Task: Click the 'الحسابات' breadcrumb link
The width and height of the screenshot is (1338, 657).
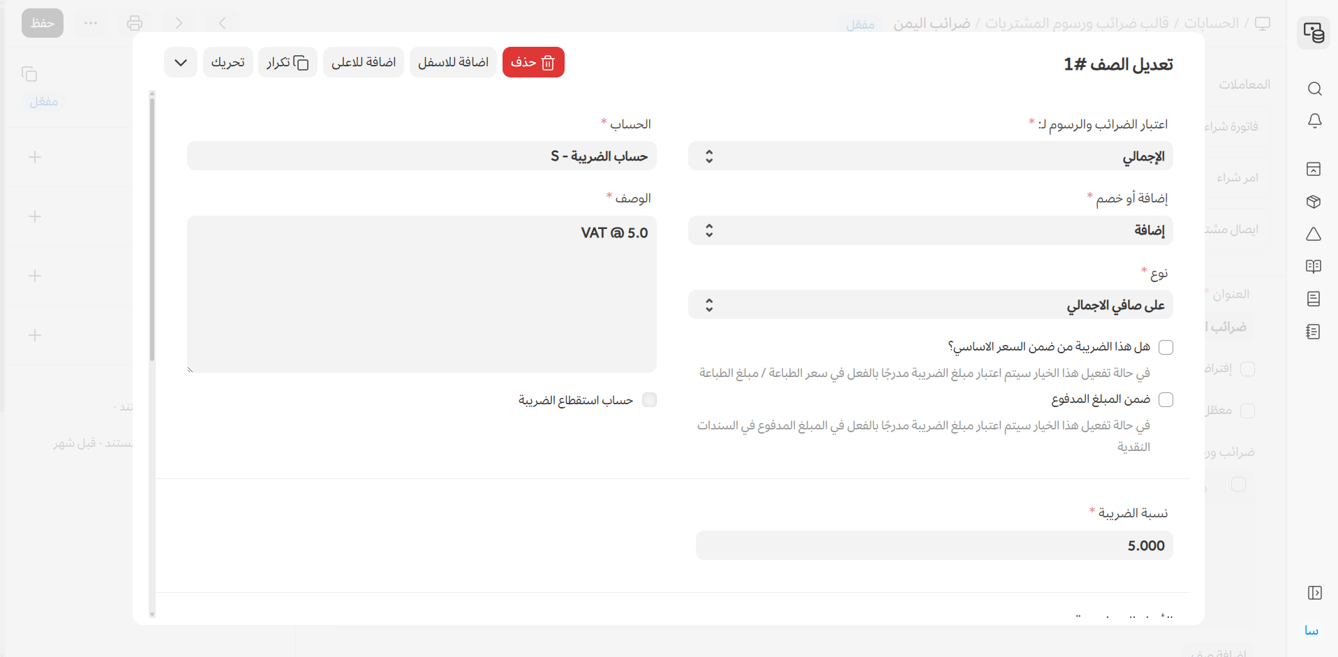Action: pos(1211,23)
